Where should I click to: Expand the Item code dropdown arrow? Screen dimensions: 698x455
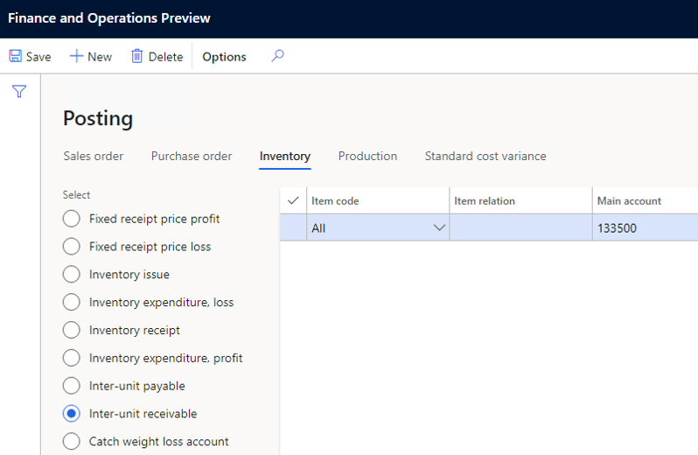(x=438, y=228)
